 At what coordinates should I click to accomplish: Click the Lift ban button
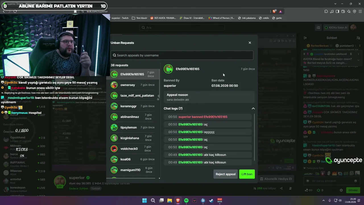click(247, 174)
